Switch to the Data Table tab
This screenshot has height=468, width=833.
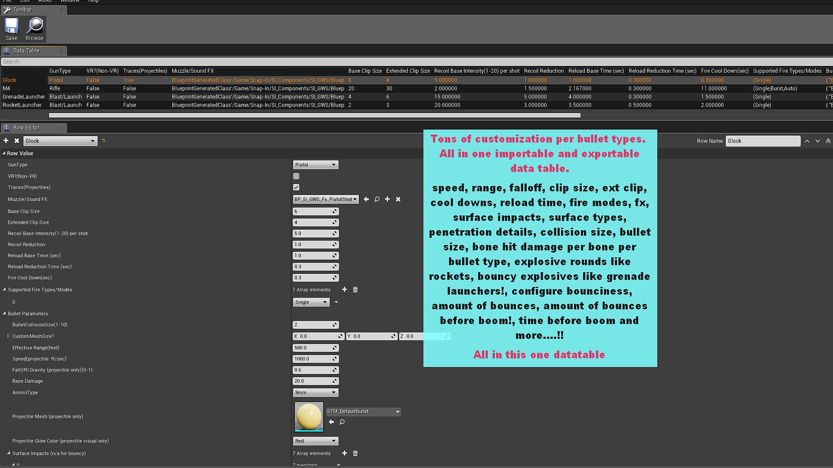[26, 51]
